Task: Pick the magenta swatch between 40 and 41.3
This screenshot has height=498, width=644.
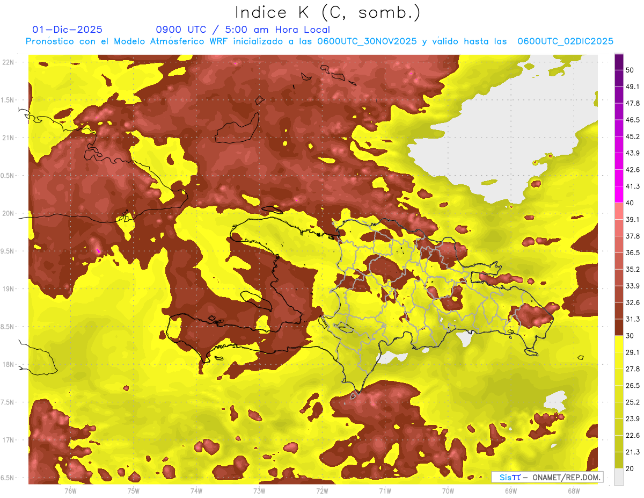Action: (619, 194)
